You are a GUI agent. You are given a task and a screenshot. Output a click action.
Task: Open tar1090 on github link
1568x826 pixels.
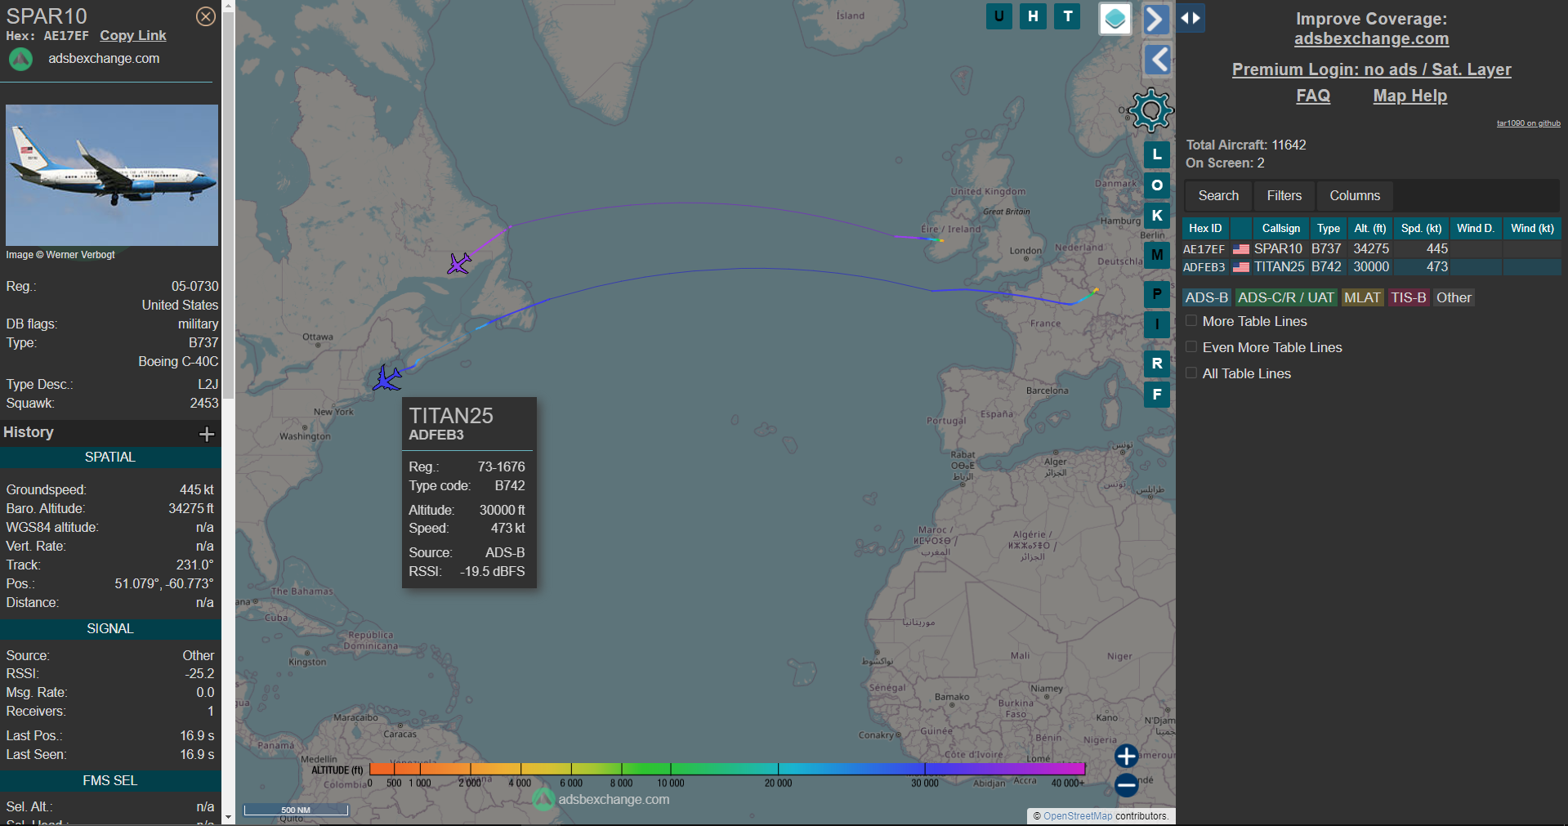pos(1528,123)
